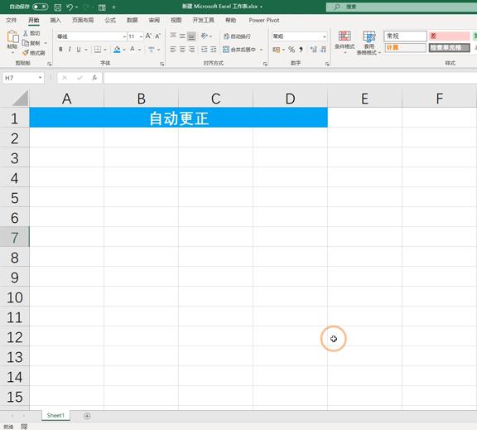Open the number format 常规 dropdown
477x430 pixels.
point(325,36)
